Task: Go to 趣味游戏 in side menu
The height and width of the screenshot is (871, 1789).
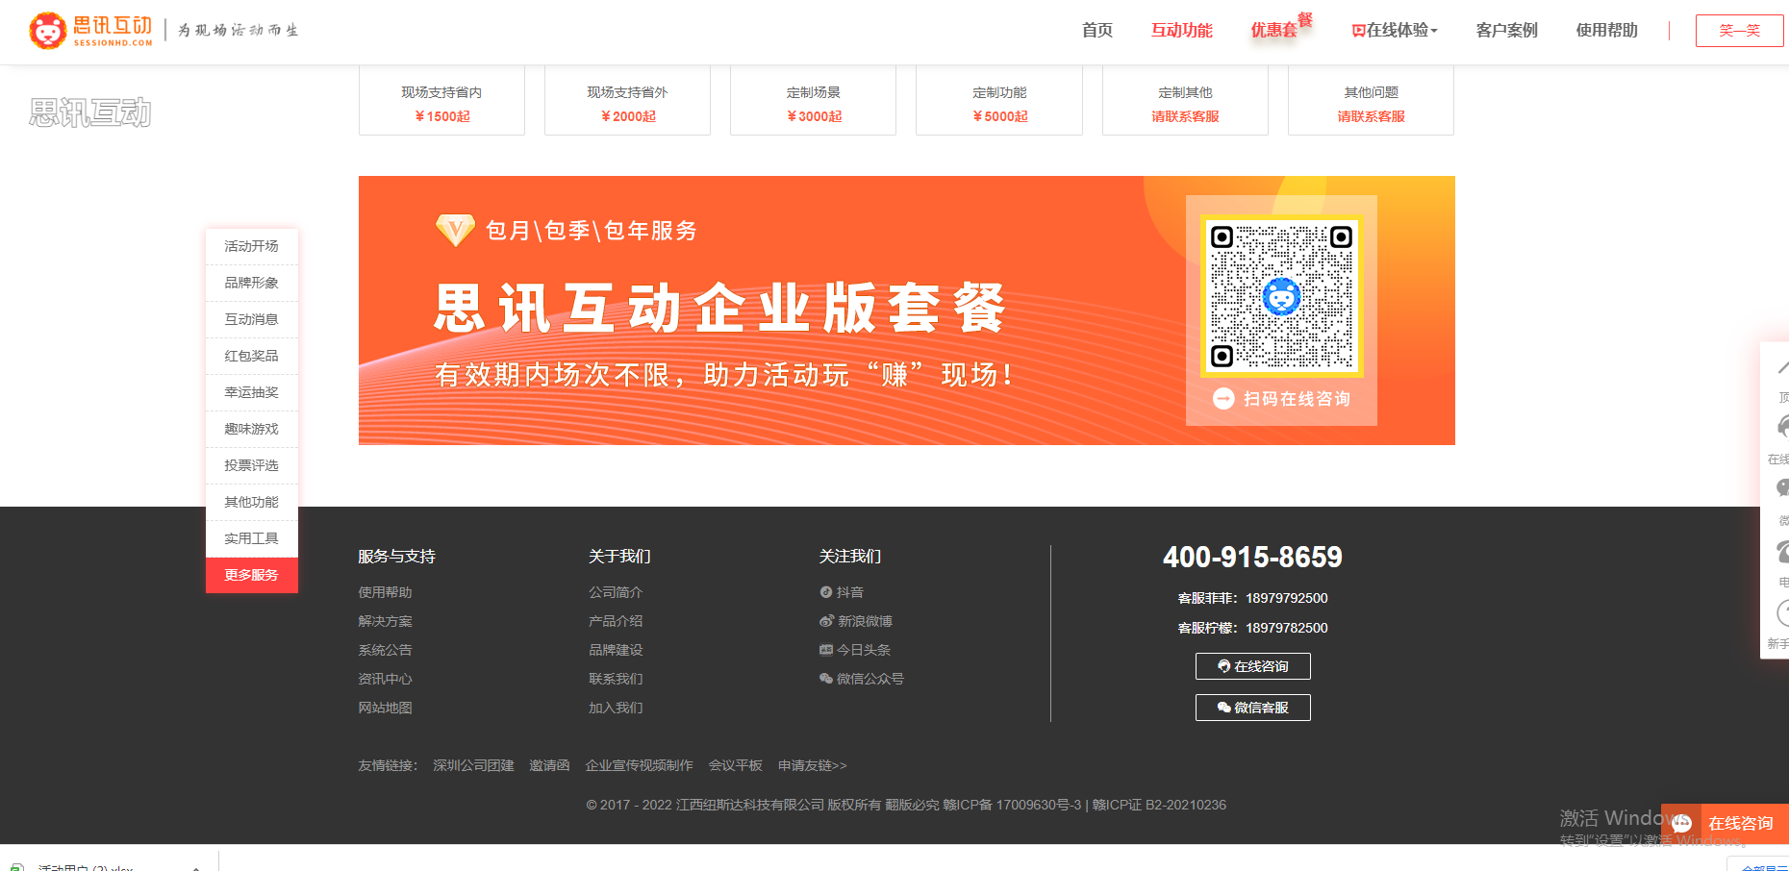Action: pos(252,429)
